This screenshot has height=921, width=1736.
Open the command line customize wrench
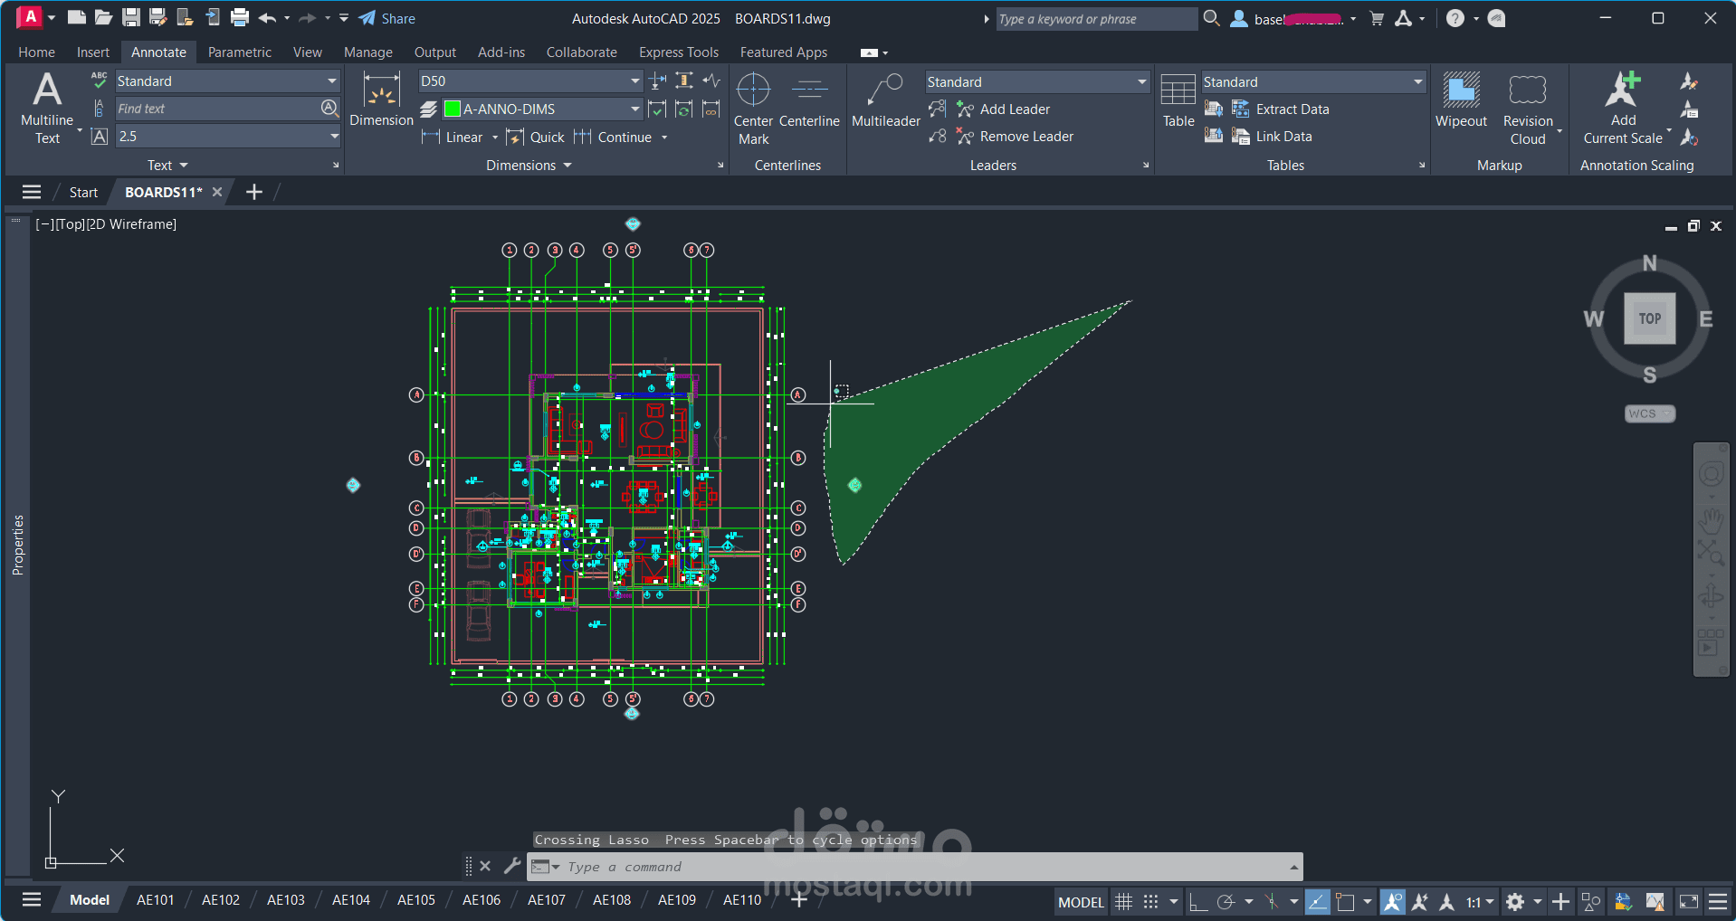pos(512,866)
